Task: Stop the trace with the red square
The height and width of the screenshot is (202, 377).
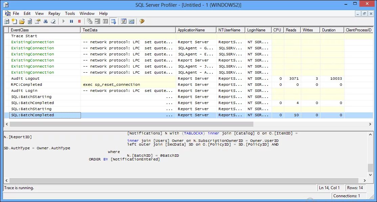Action: [x=79, y=21]
